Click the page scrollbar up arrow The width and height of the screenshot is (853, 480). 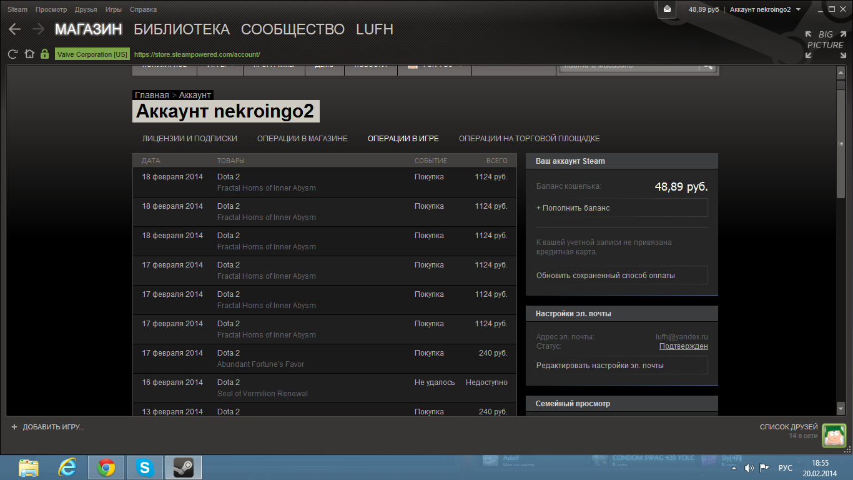pos(841,73)
